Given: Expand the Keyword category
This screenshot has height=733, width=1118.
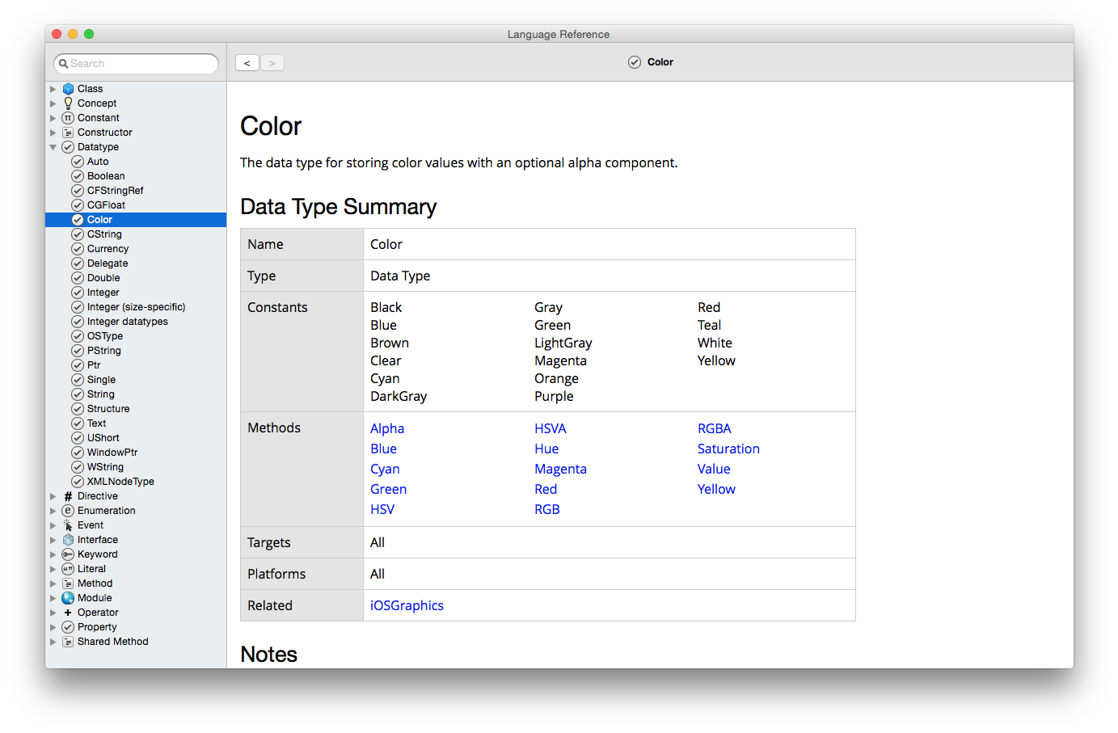Looking at the screenshot, I should (x=53, y=554).
